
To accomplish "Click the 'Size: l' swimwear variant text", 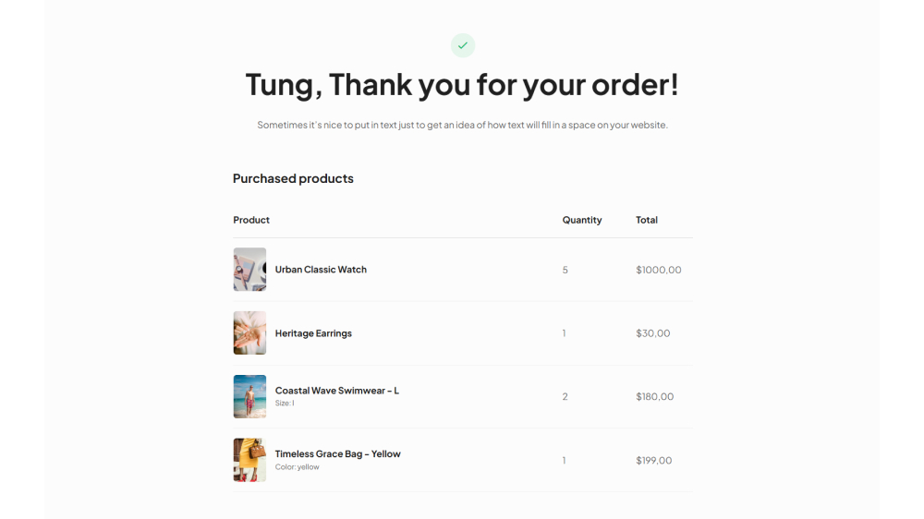I will pyautogui.click(x=285, y=404).
